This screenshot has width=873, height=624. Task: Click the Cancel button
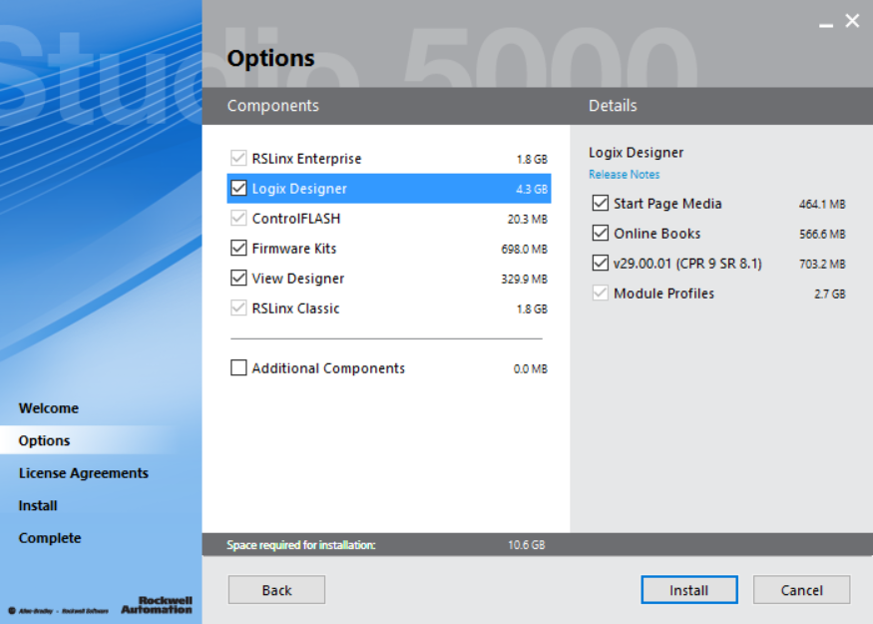pyautogui.click(x=802, y=590)
